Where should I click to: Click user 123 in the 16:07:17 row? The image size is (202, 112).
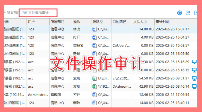(31, 29)
